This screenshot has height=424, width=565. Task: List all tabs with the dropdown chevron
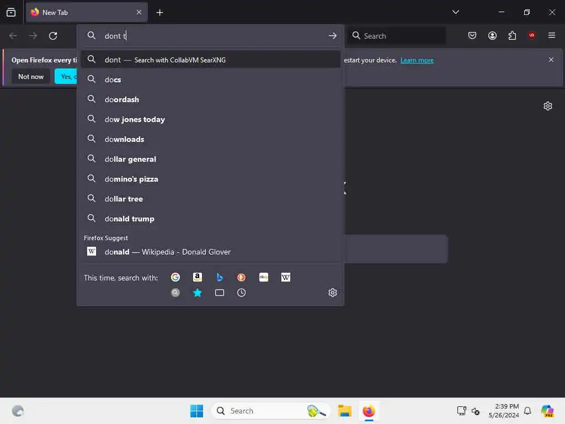tap(455, 12)
